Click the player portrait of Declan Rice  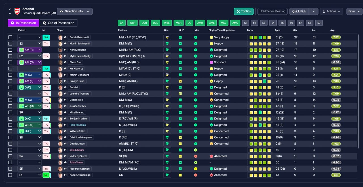[x=60, y=100]
